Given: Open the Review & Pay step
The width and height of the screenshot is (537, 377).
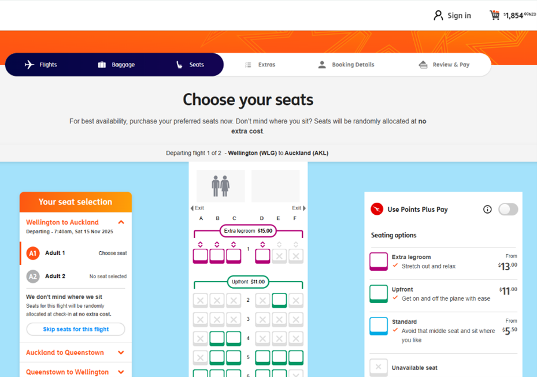Looking at the screenshot, I should coord(444,65).
